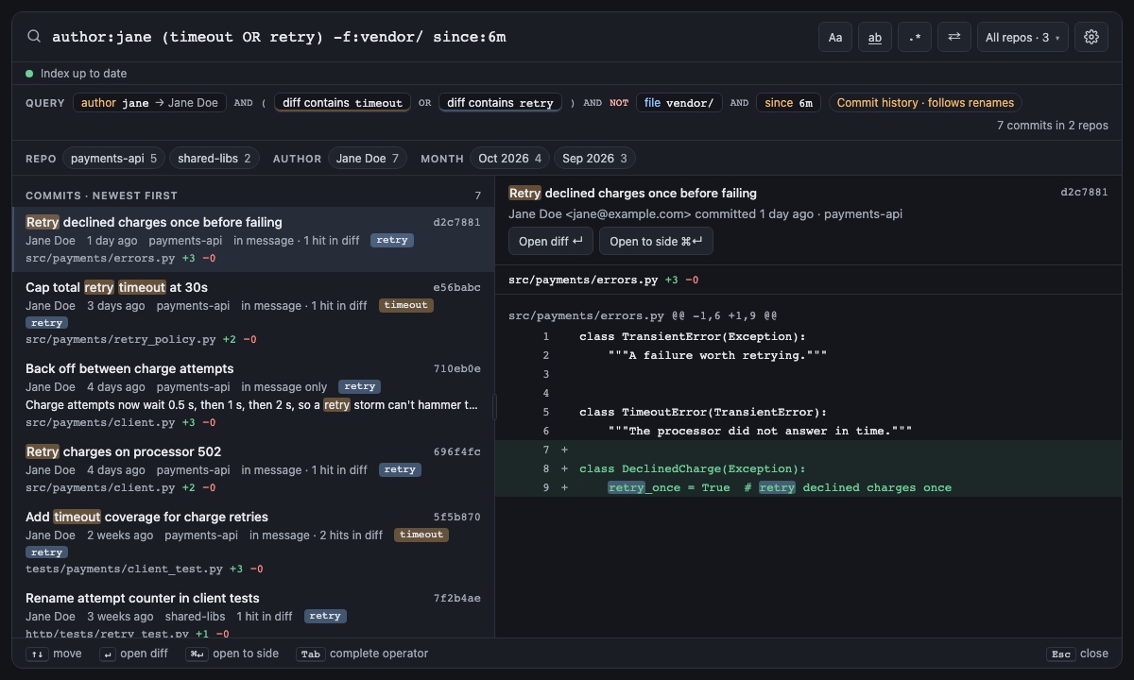
Task: Filter by payments-api repo
Action: pyautogui.click(x=113, y=159)
